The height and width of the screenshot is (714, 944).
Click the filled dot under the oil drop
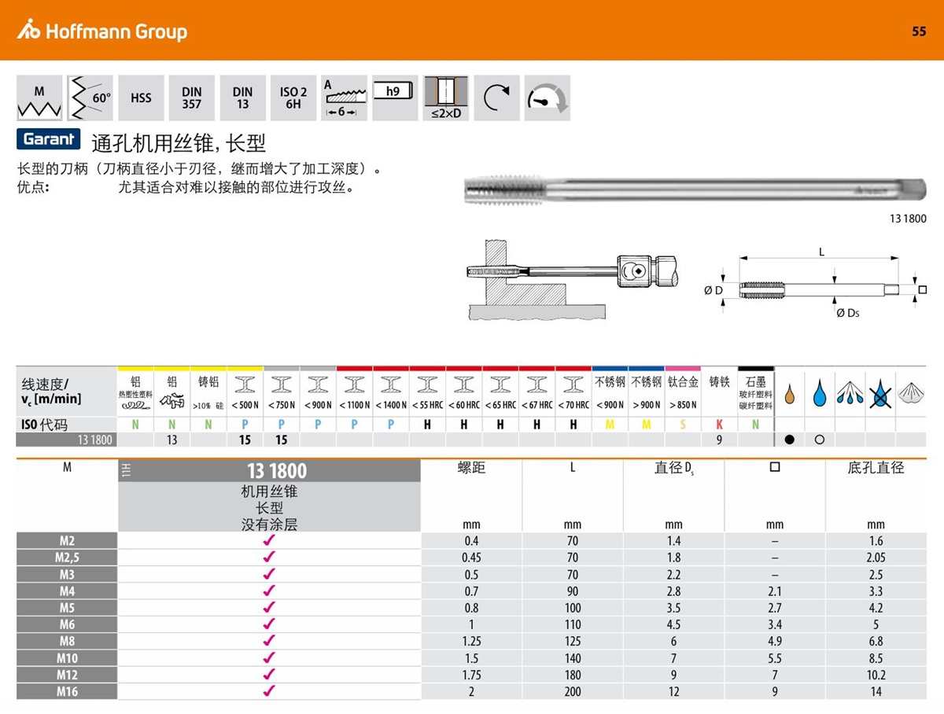coord(791,440)
